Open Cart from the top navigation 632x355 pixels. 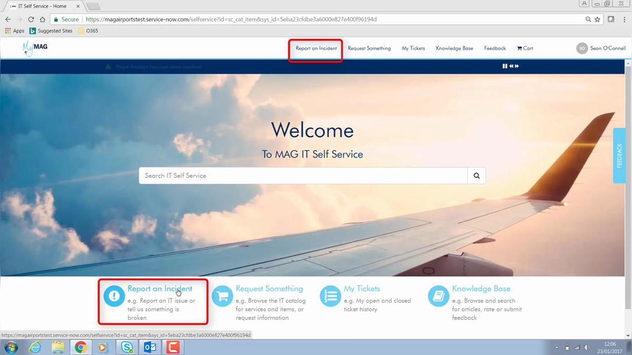(525, 48)
